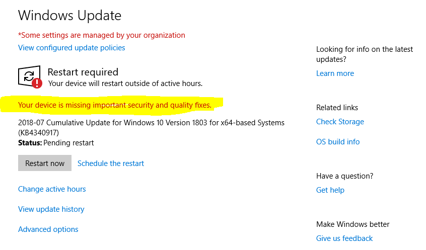Click the Status: Pending restart text

(56, 143)
